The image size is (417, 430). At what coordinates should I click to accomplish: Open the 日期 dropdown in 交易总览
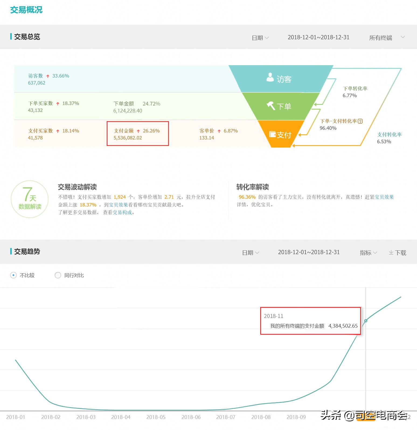(260, 38)
